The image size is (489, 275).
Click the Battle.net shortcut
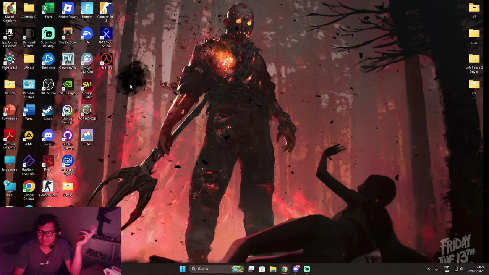[x=48, y=61]
